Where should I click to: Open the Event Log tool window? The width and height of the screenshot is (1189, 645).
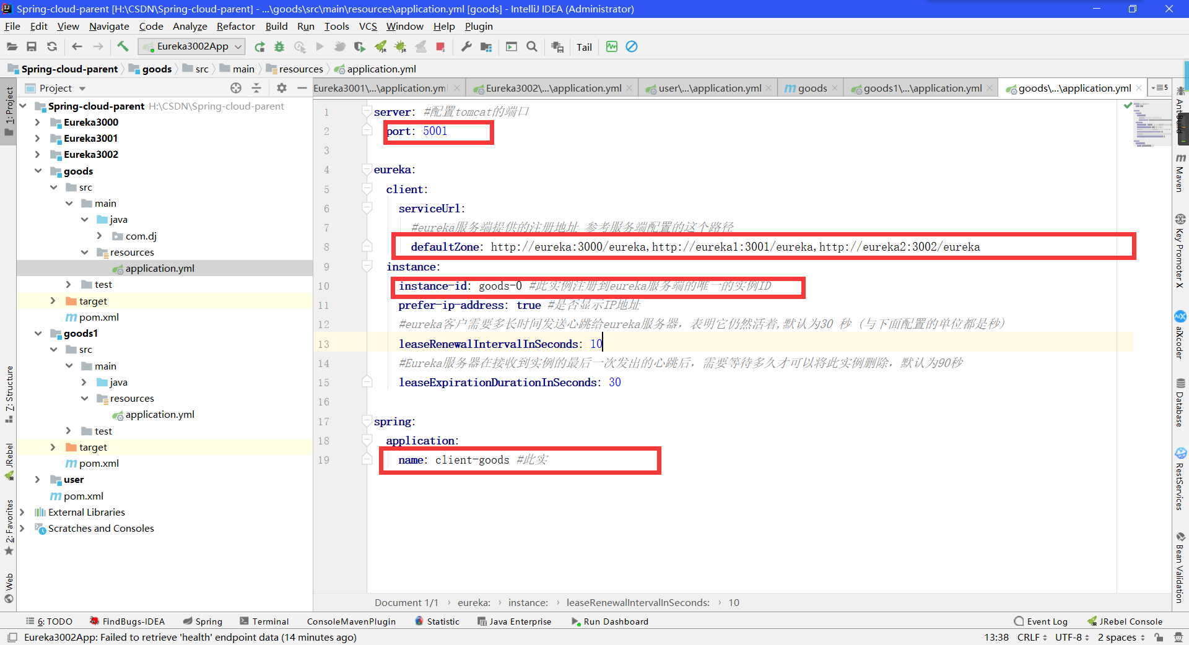tap(1041, 621)
